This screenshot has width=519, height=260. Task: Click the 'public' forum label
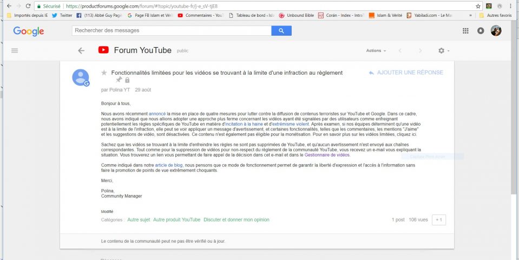(183, 51)
